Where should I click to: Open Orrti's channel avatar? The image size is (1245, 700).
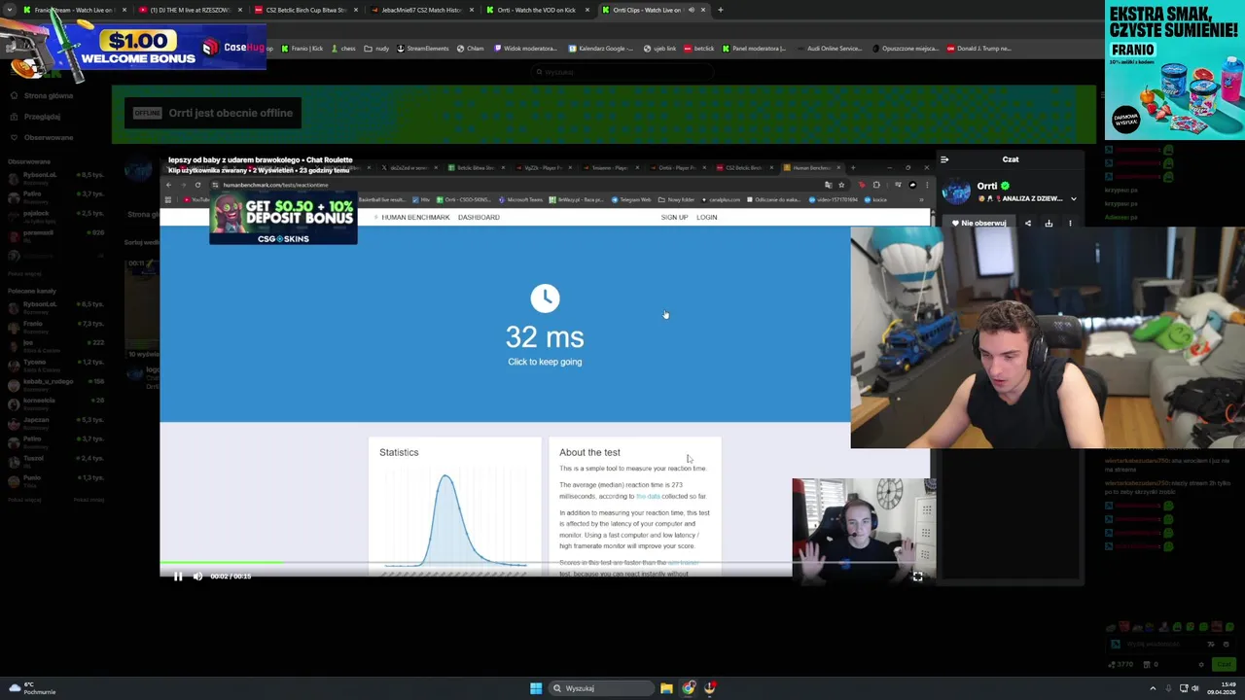coord(958,192)
